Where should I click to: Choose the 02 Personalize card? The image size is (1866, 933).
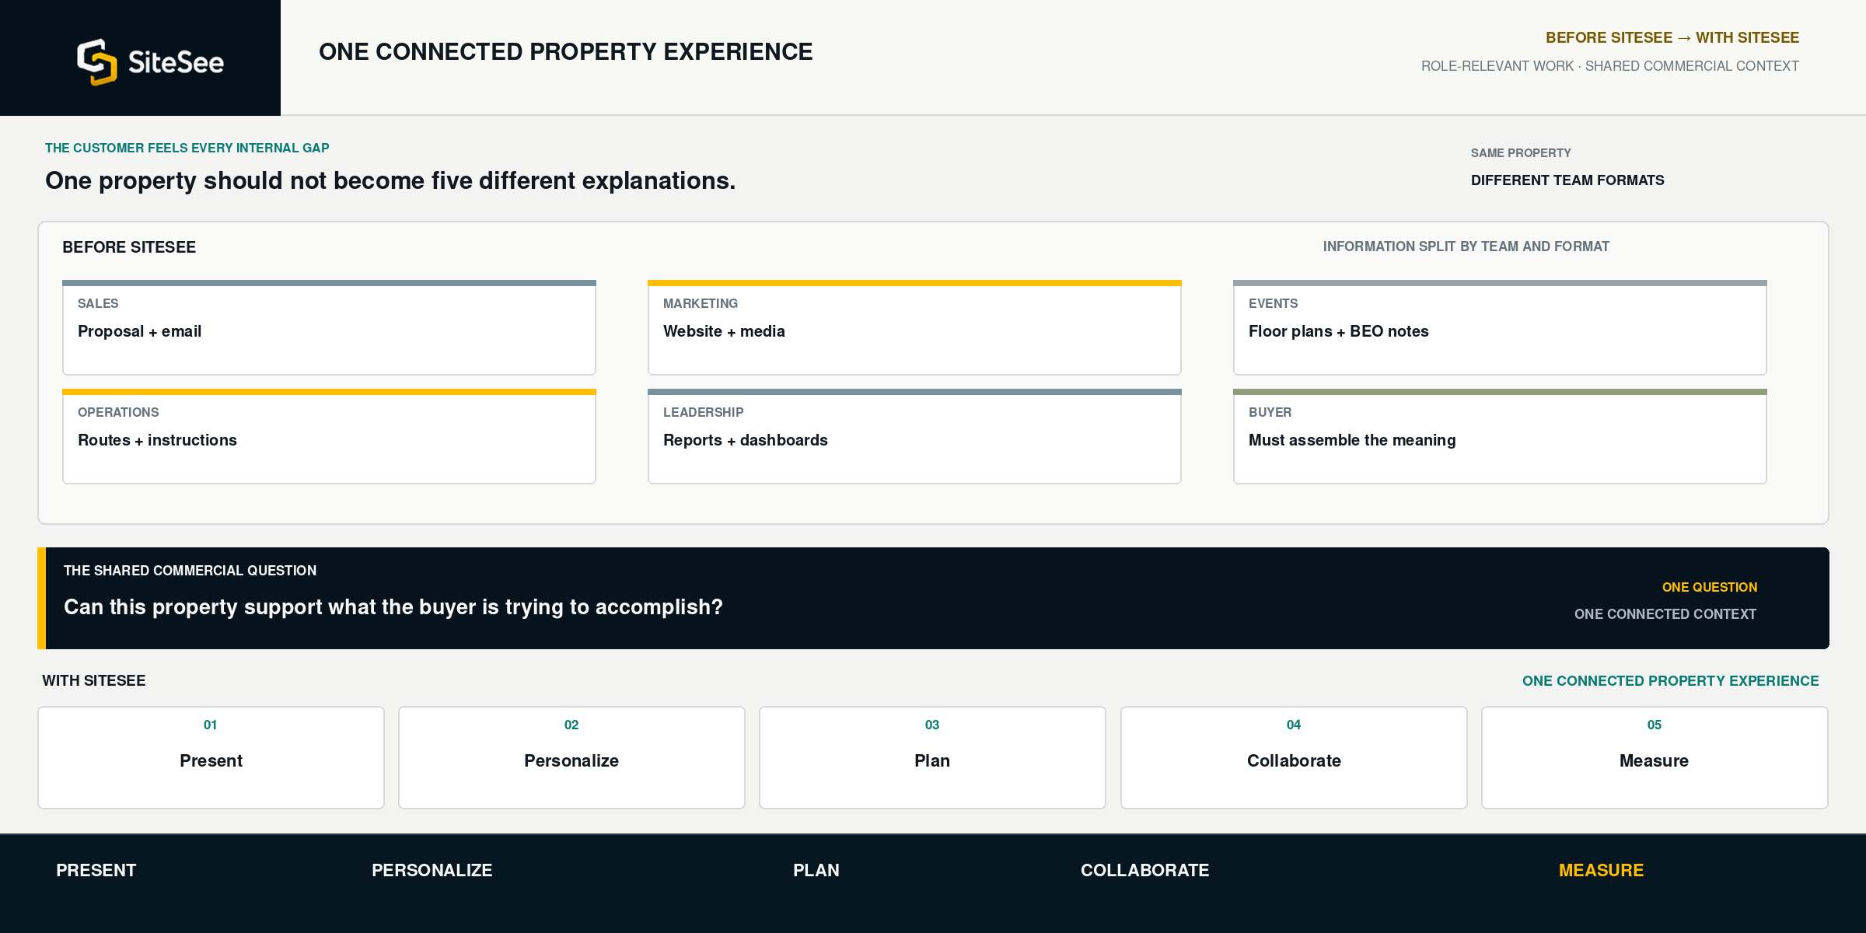coord(571,757)
